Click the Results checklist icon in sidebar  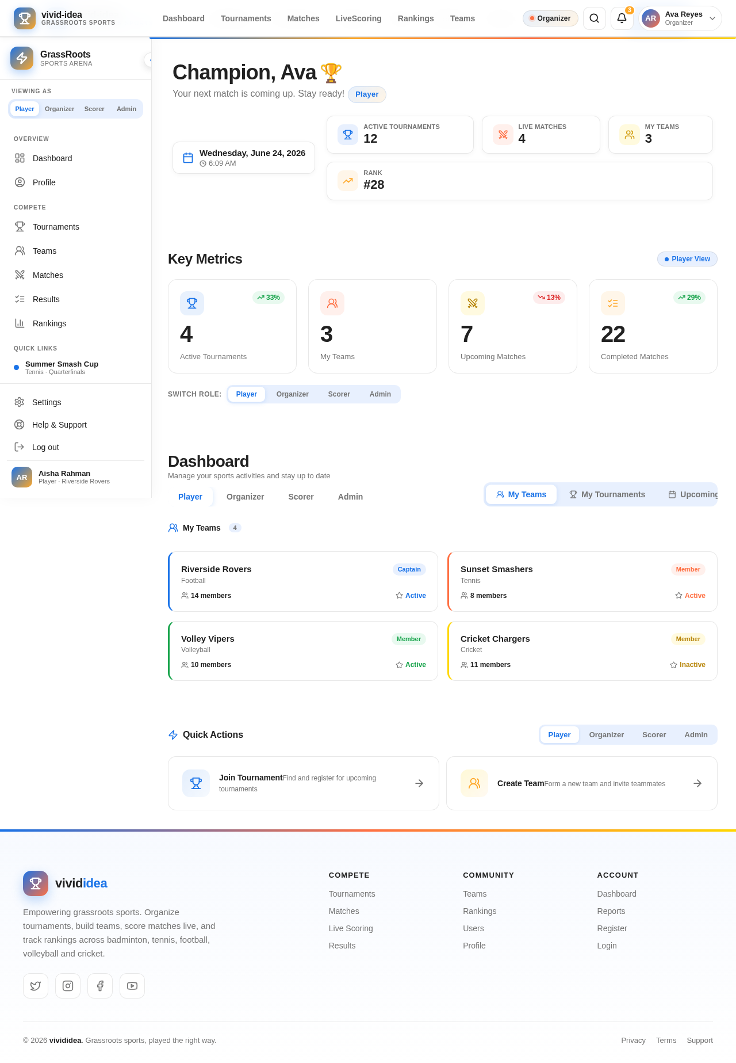(x=20, y=299)
